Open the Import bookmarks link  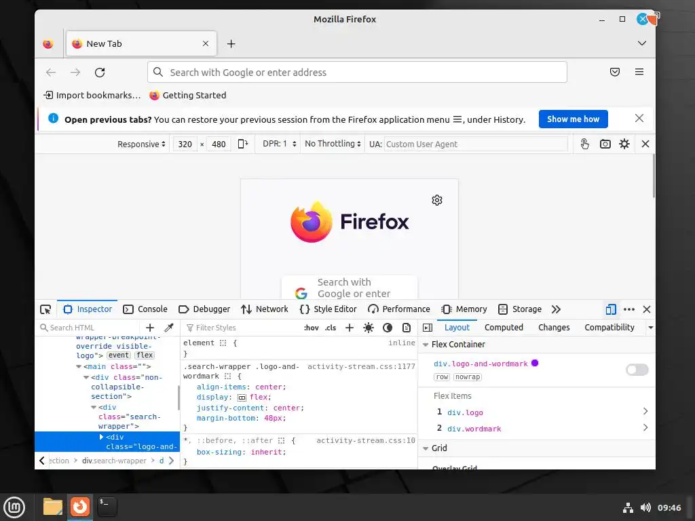92,95
